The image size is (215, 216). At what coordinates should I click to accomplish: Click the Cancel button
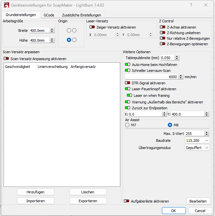click(200, 211)
